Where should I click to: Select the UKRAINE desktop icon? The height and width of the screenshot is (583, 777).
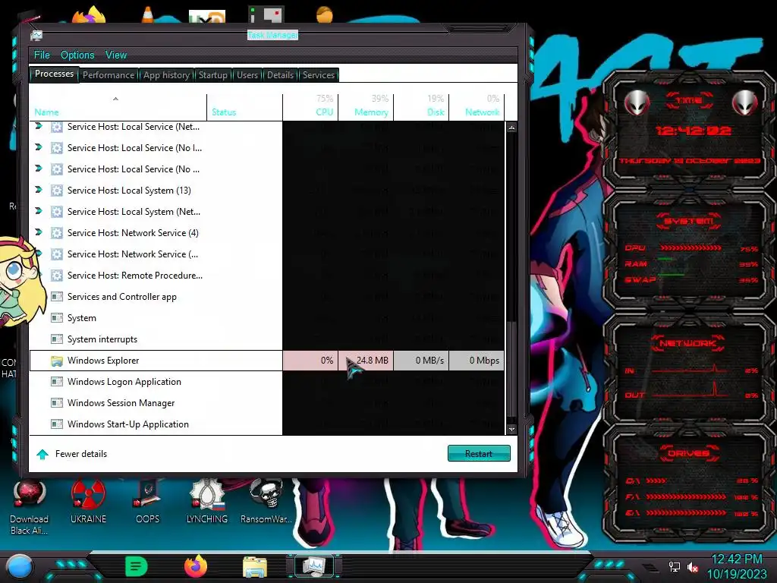click(88, 501)
